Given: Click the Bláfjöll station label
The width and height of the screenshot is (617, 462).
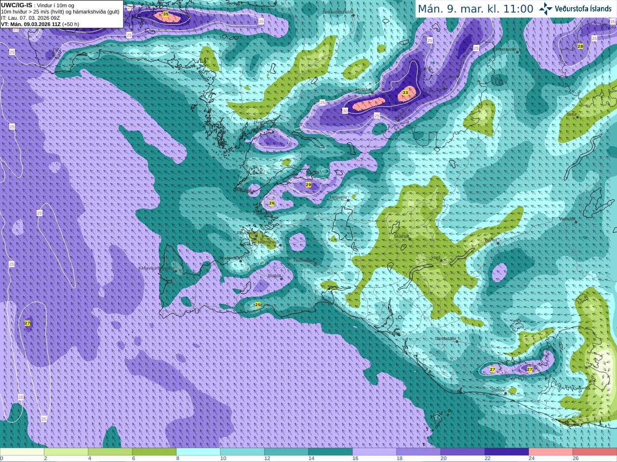Looking at the screenshot, I should 274,276.
